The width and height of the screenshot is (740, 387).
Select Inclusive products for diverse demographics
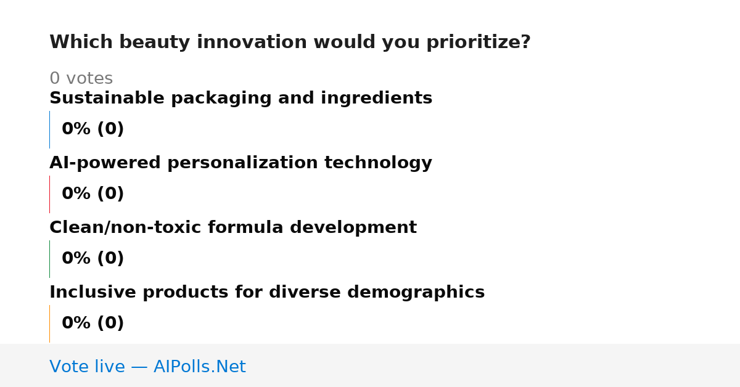point(267,293)
